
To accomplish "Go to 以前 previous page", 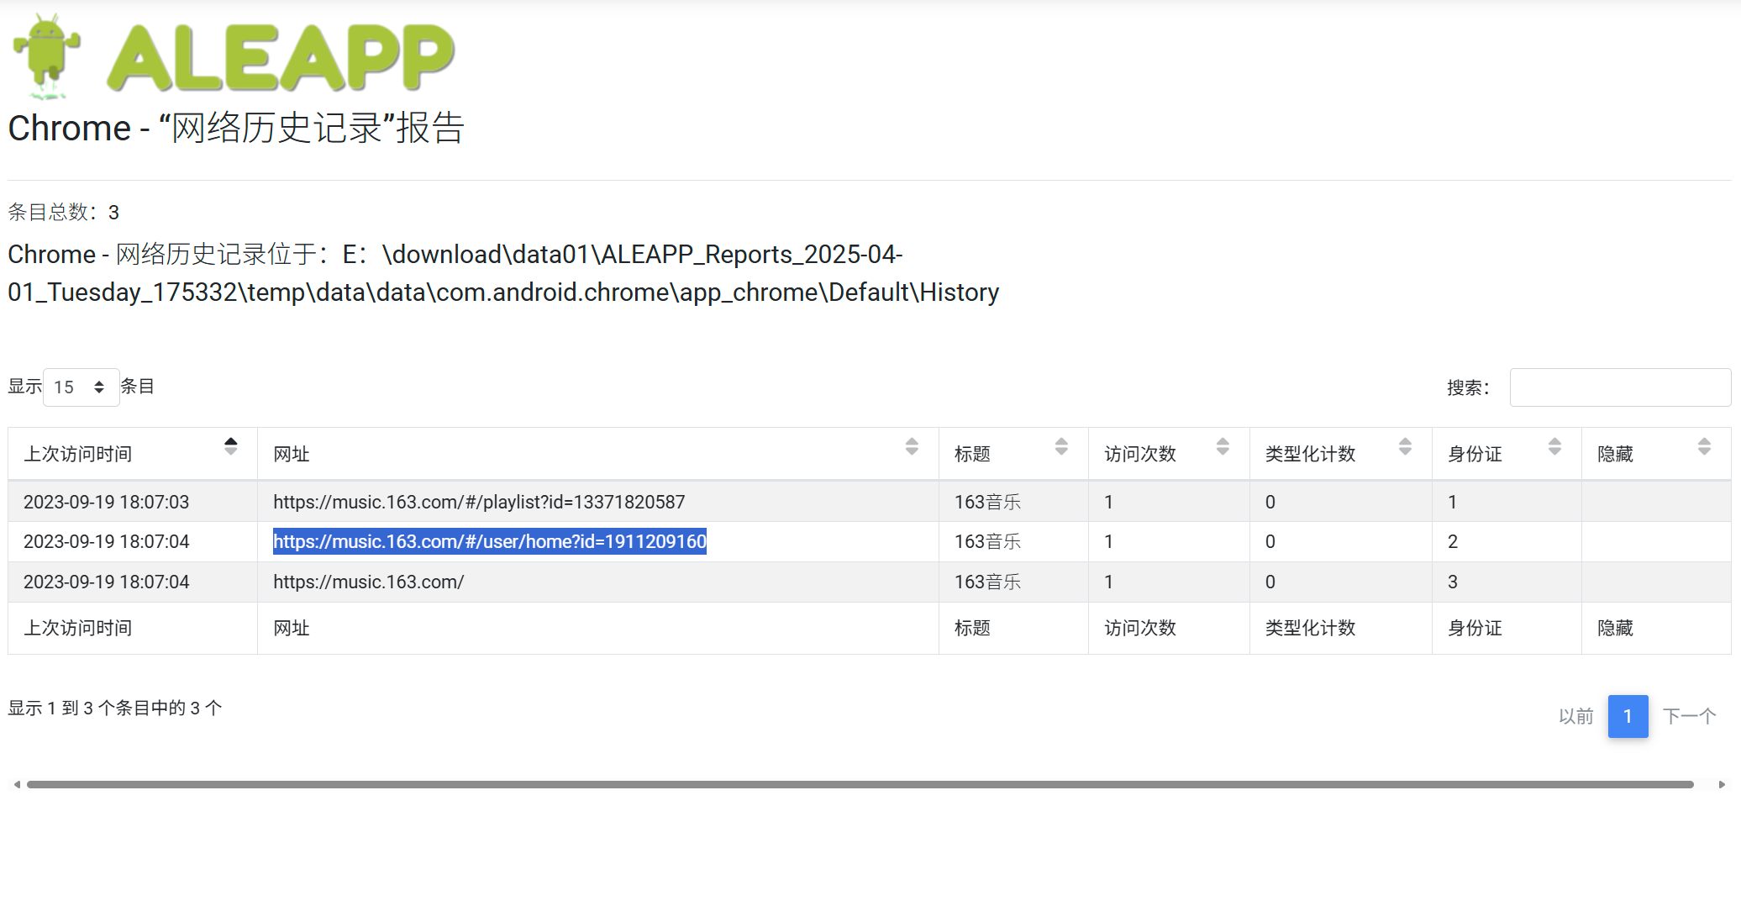I will (x=1575, y=716).
